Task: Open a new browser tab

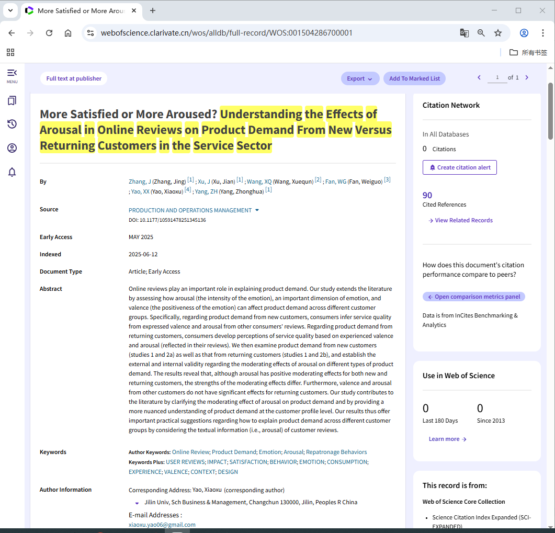Action: tap(153, 10)
